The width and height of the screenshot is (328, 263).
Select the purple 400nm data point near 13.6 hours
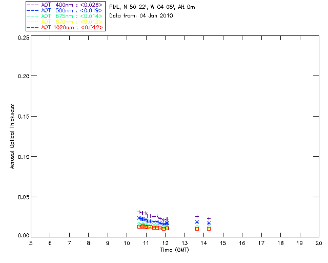tap(197, 216)
